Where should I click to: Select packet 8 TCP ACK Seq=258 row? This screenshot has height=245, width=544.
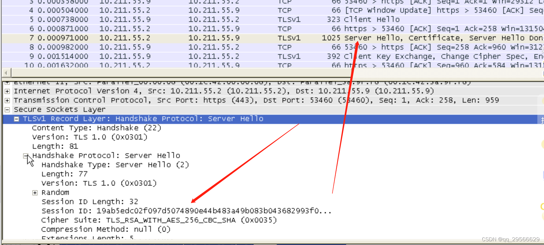273,47
